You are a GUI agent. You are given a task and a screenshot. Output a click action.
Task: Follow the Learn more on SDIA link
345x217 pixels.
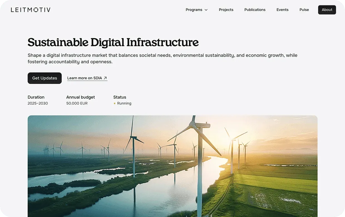click(87, 78)
